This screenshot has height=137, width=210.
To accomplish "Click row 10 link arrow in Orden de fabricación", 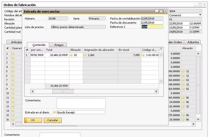I will click(x=13, y=93).
